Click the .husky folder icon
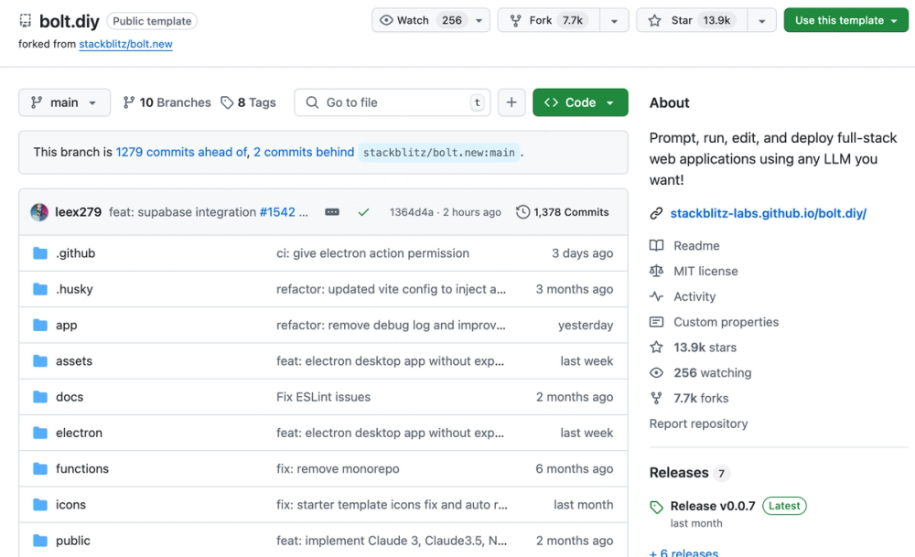The width and height of the screenshot is (915, 557). pyautogui.click(x=40, y=289)
